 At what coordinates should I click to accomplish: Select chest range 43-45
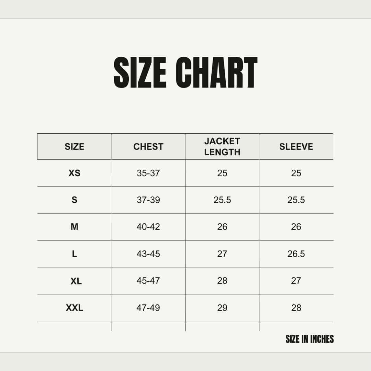tap(148, 254)
